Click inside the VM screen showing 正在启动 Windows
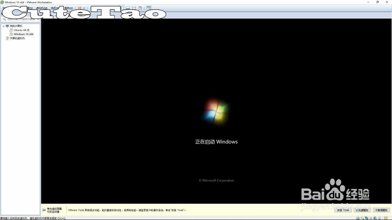 (216, 111)
